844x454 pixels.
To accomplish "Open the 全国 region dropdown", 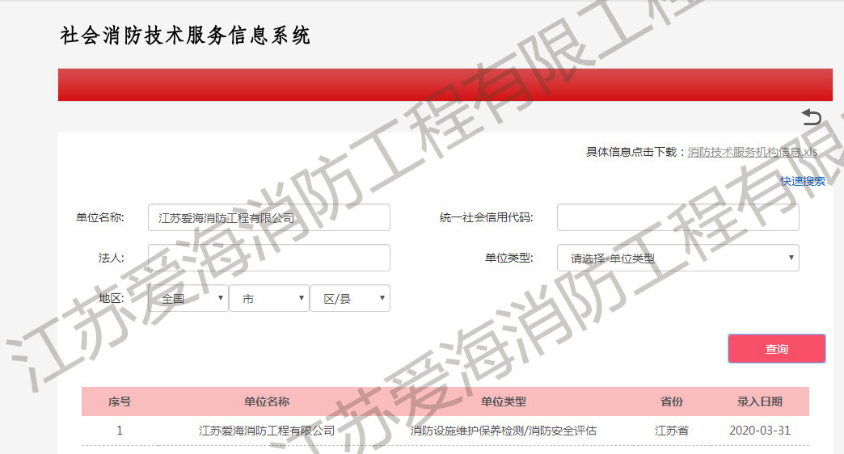I will click(188, 298).
